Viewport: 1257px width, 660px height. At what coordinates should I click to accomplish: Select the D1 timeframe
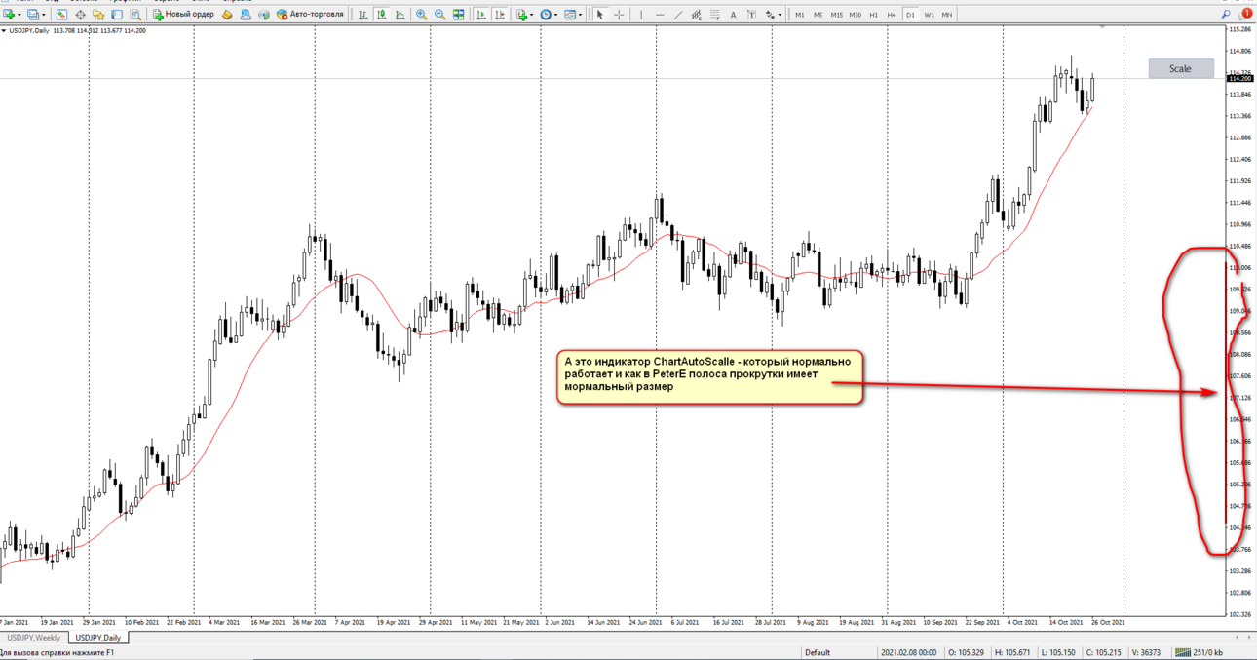tap(910, 15)
